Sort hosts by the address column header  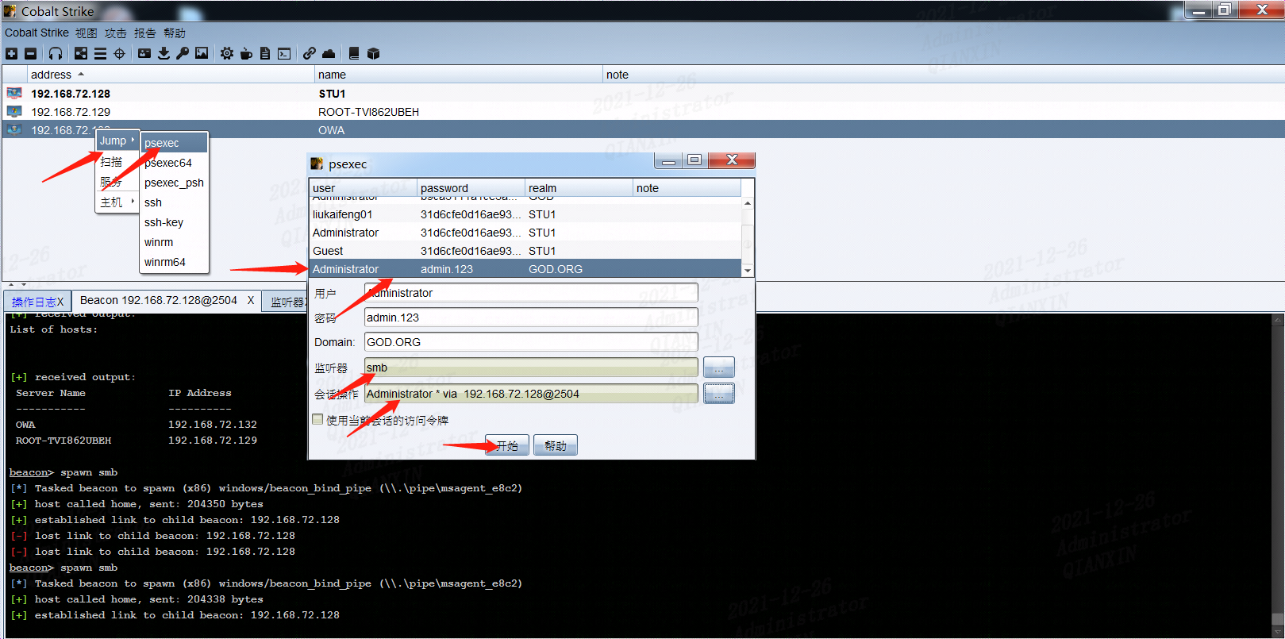(x=171, y=75)
